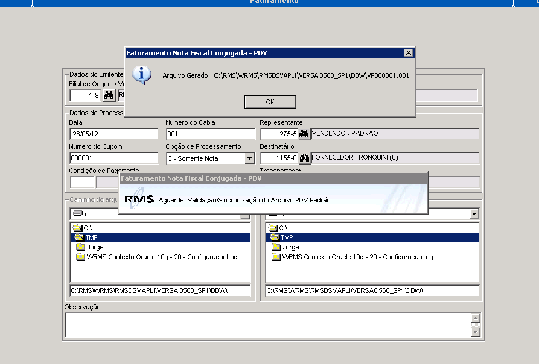Screen dimensions: 539x364
Task: Select Jorge folder in right folder list
Action: [372, 247]
